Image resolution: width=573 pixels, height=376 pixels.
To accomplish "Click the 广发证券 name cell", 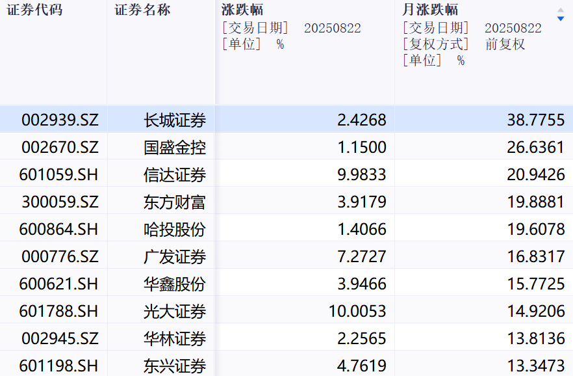I will point(175,257).
